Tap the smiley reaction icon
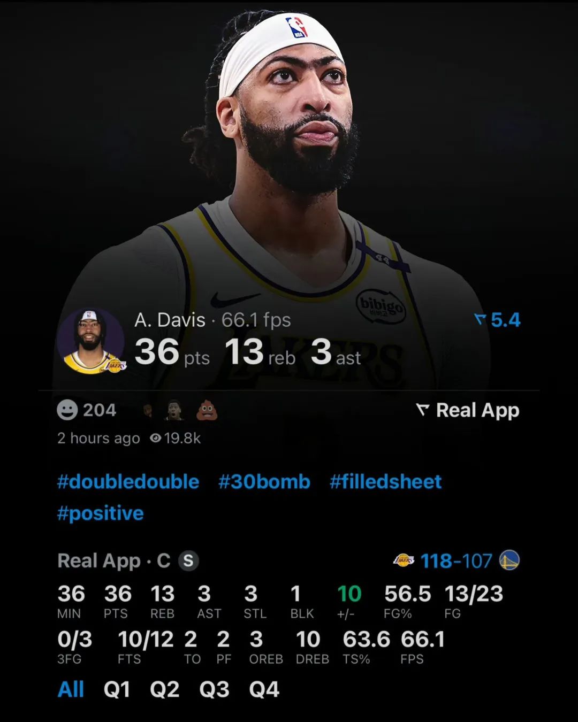The width and height of the screenshot is (578, 722). 67,410
